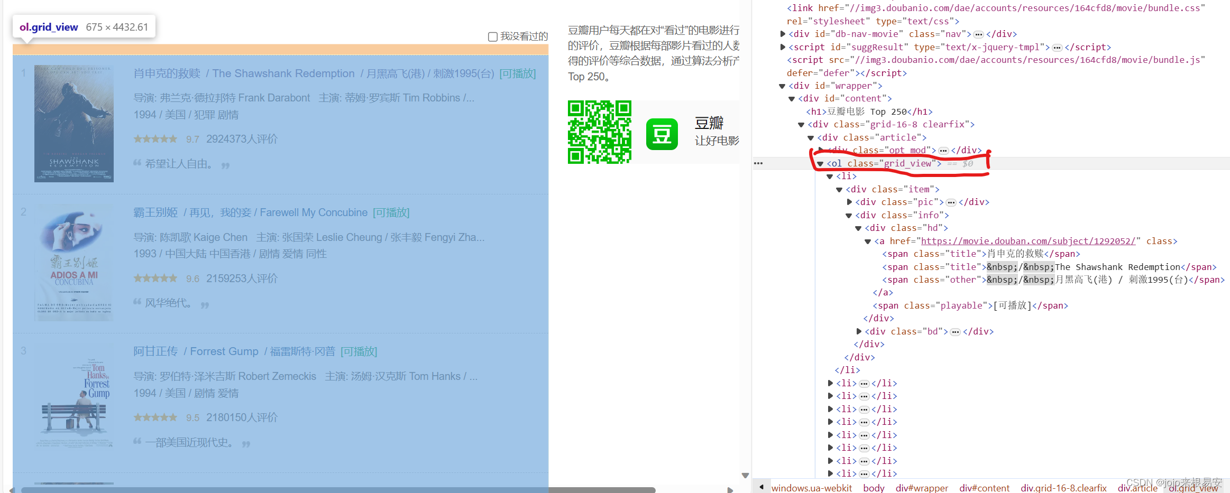Image resolution: width=1230 pixels, height=493 pixels.
Task: Click the opening quote mark before 一部美国近现代史
Action: pos(137,441)
